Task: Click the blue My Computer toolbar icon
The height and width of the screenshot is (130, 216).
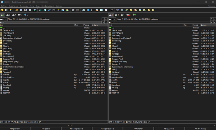Action: (118, 10)
